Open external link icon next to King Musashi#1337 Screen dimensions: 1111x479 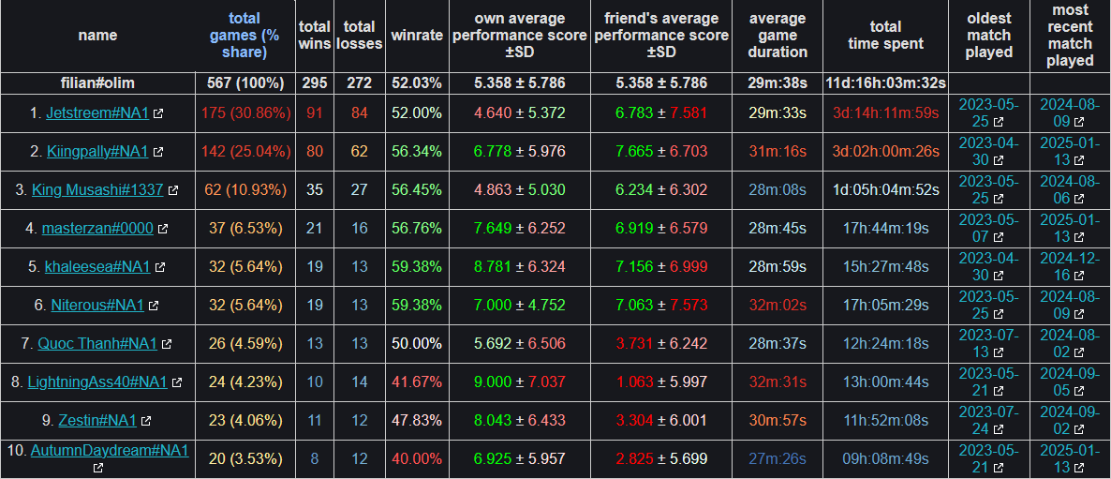pos(173,190)
